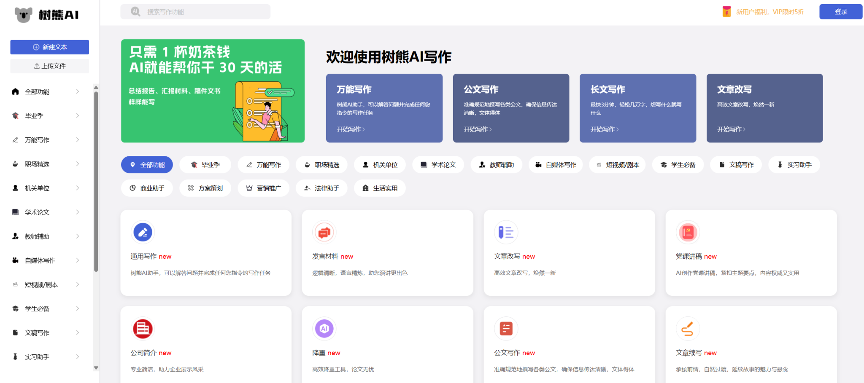Click 开始写作 on 公文写作 banner card
Image resolution: width=864 pixels, height=383 pixels.
point(478,129)
